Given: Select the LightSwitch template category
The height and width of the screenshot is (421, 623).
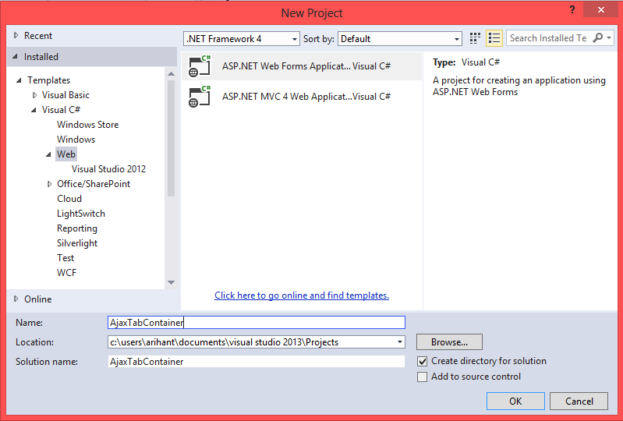Looking at the screenshot, I should click(x=81, y=214).
